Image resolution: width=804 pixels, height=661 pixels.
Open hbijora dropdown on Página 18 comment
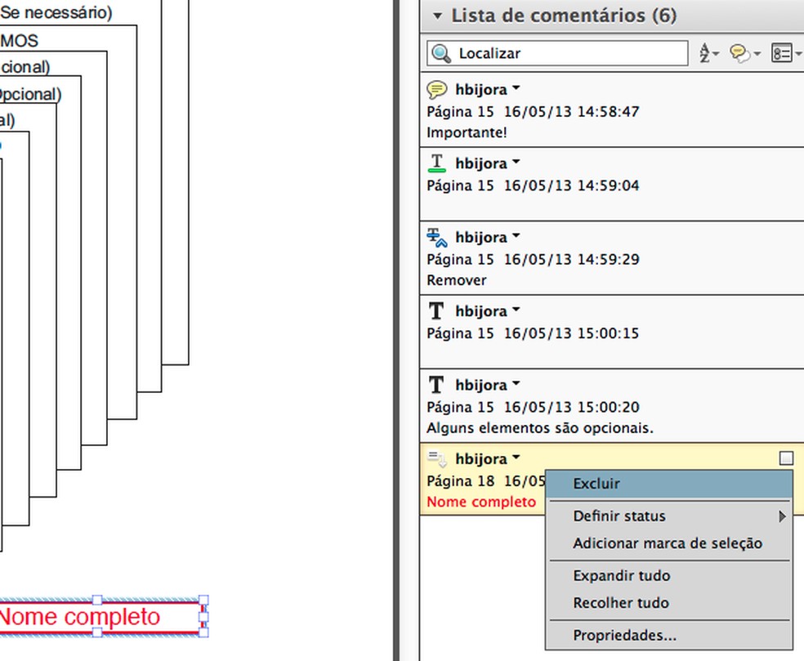(x=516, y=458)
